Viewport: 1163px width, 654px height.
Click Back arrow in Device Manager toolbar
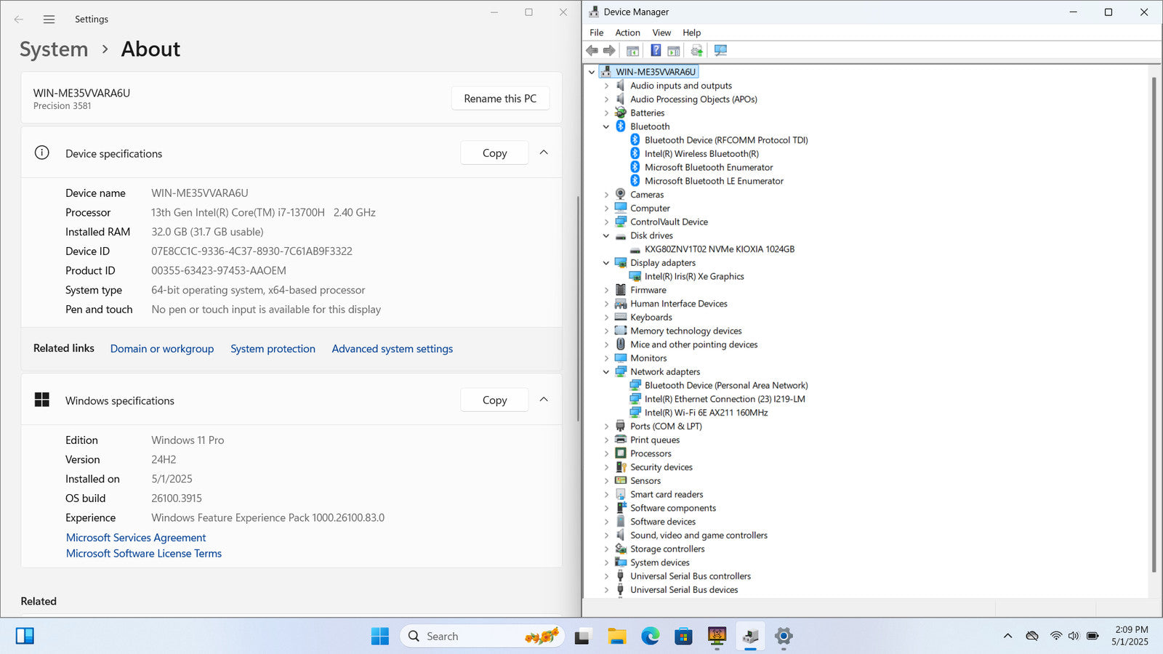tap(592, 50)
